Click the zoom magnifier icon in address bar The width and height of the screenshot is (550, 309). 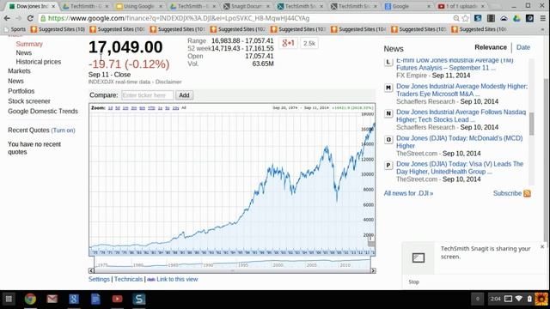click(456, 18)
